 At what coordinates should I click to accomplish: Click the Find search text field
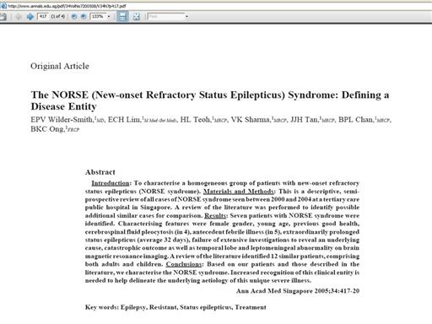pyautogui.click(x=166, y=17)
